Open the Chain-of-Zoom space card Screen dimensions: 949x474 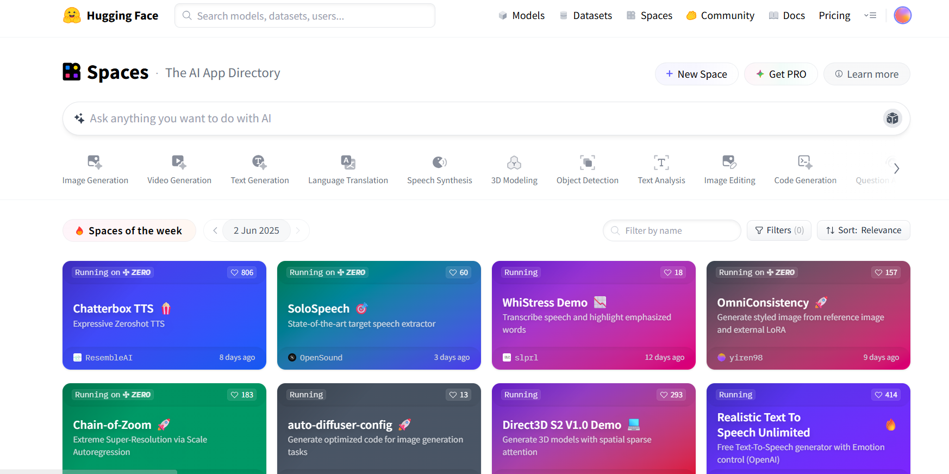[164, 428]
